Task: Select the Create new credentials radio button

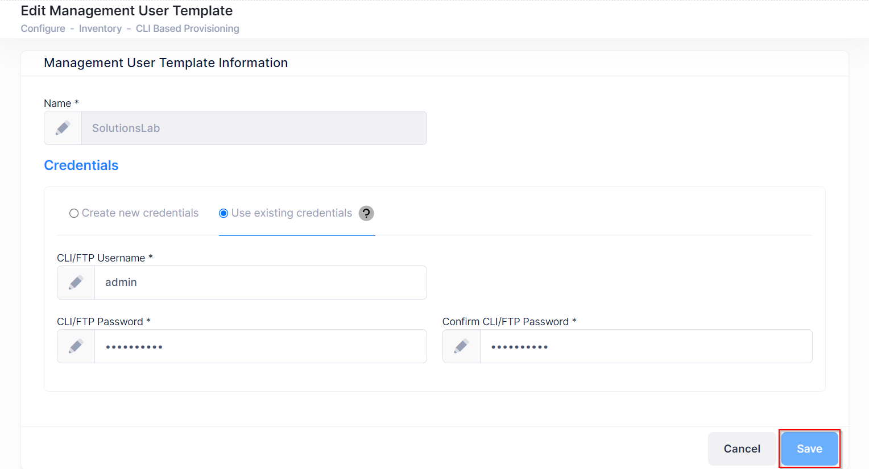Action: tap(74, 213)
